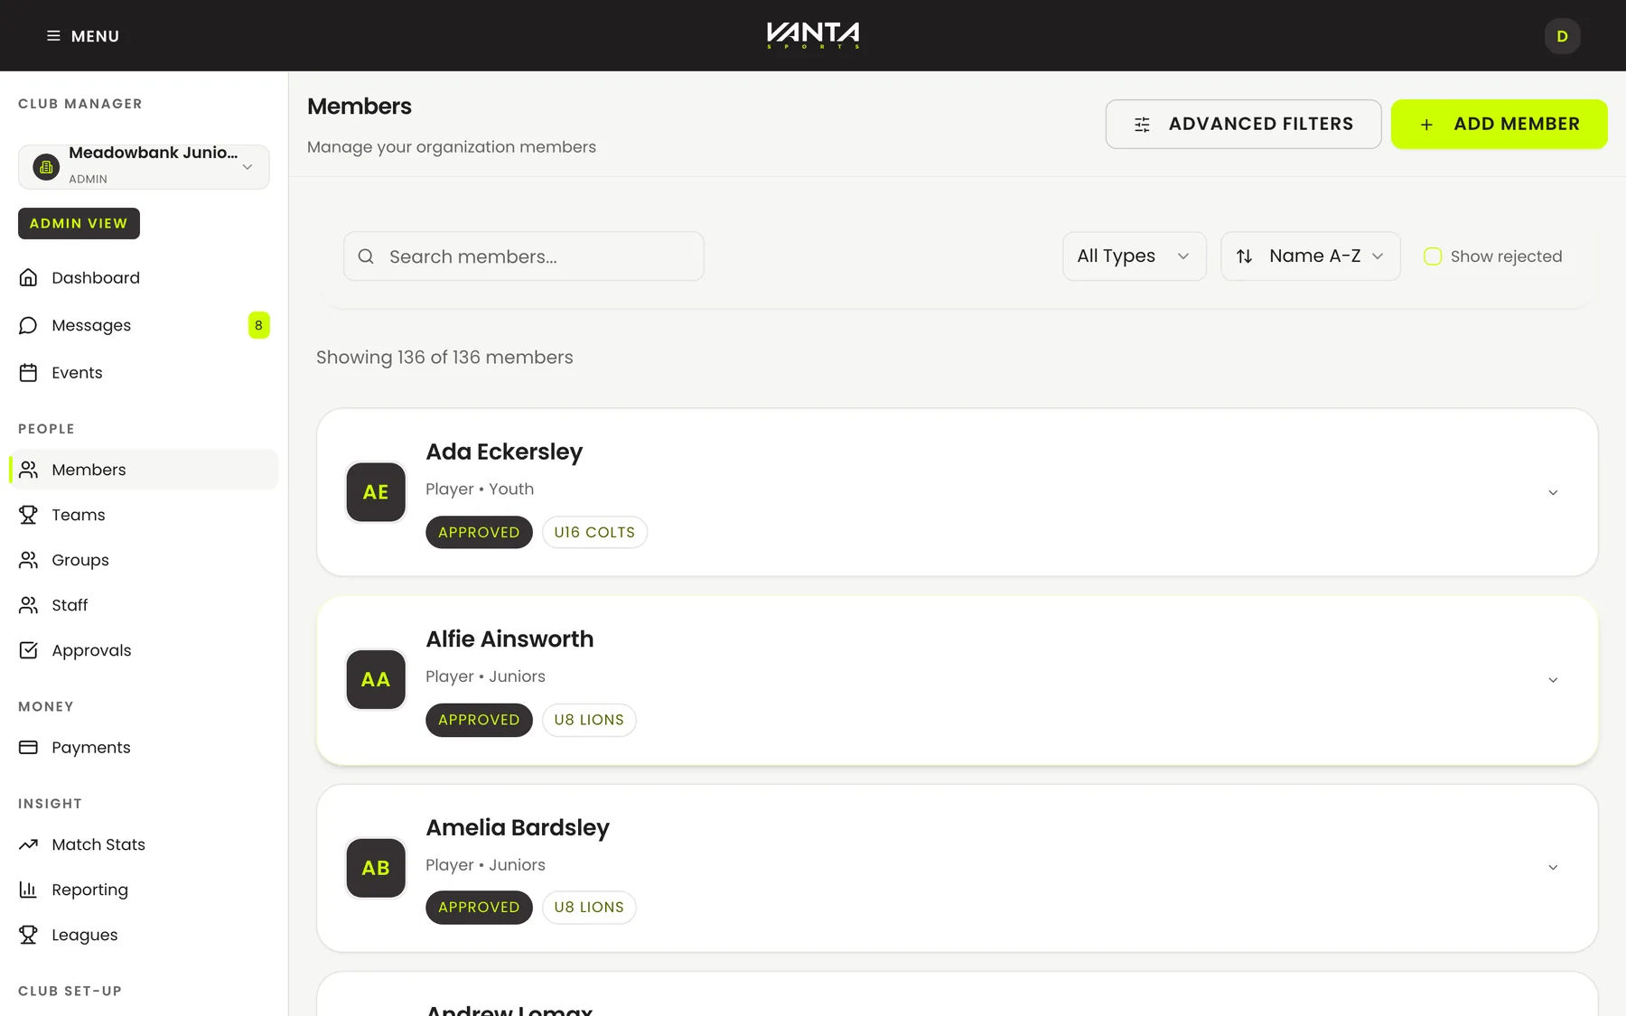Click the Teams trophy icon

(x=29, y=515)
